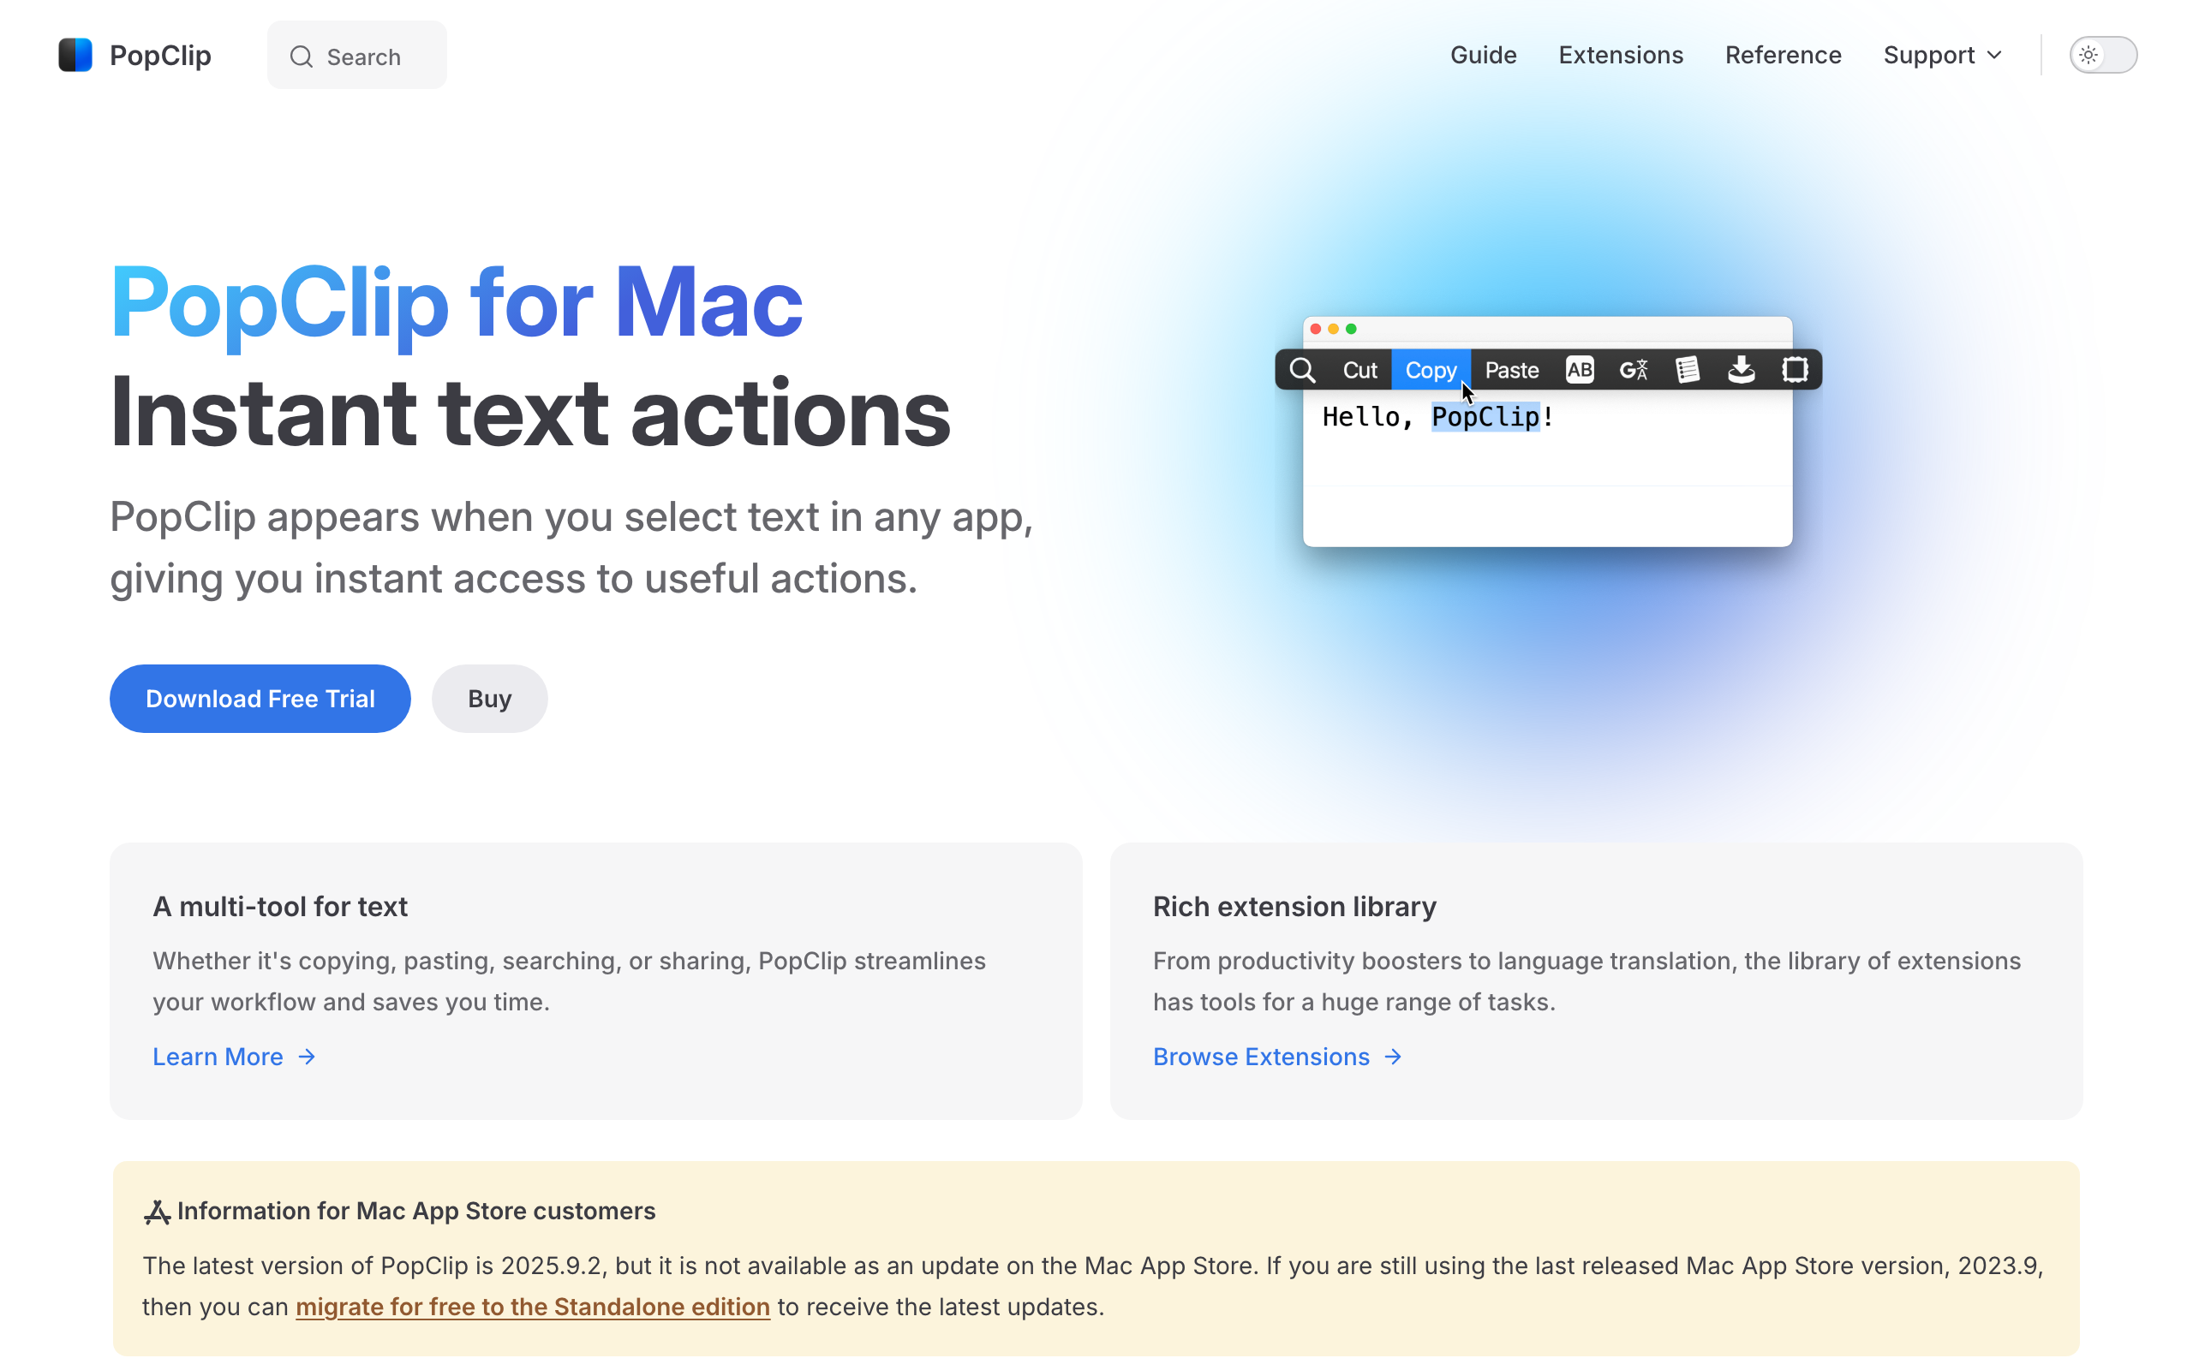Follow the migrate for free Standalone edition link

pos(533,1307)
